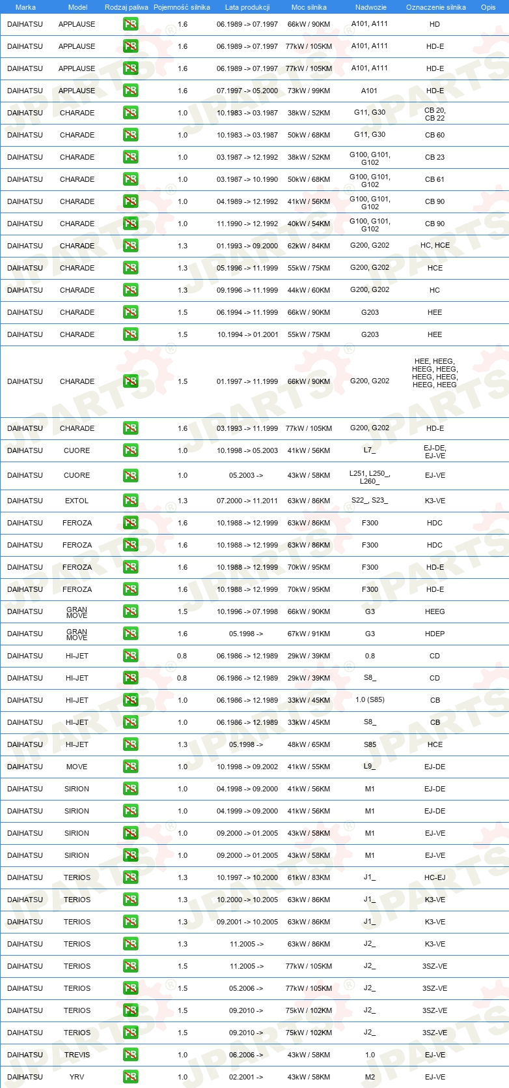Click the S22_, S23_ body cell

[x=370, y=500]
